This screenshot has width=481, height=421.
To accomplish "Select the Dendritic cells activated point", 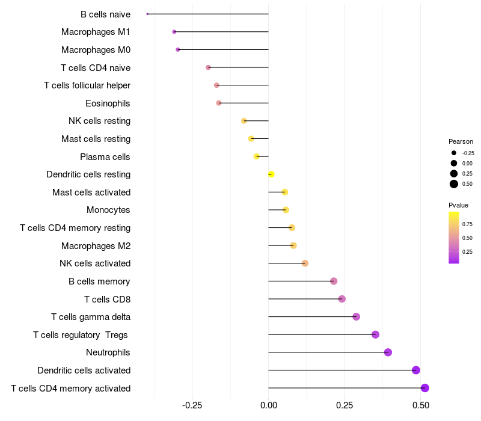I will click(x=416, y=370).
